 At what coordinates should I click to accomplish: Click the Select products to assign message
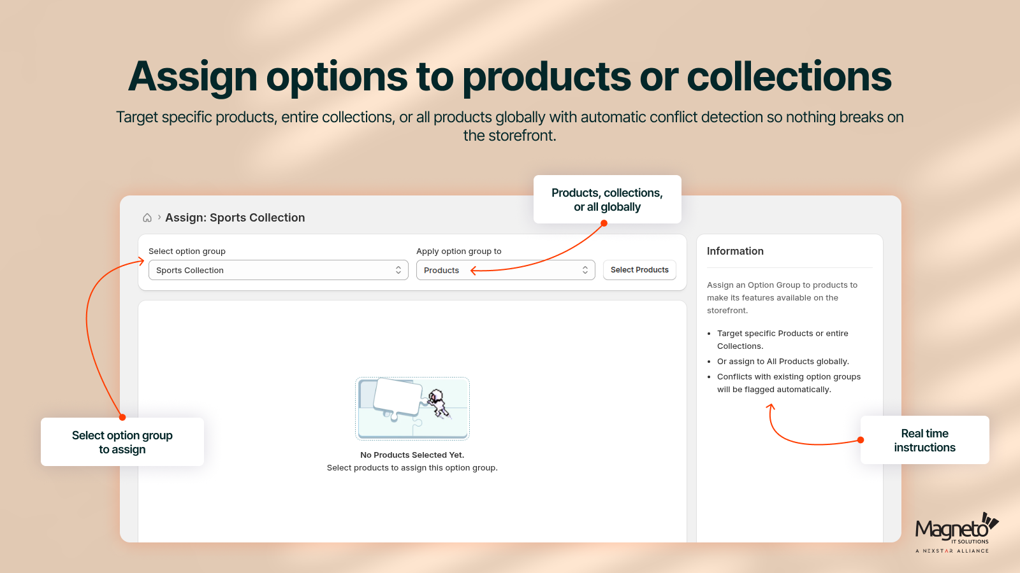coord(412,467)
